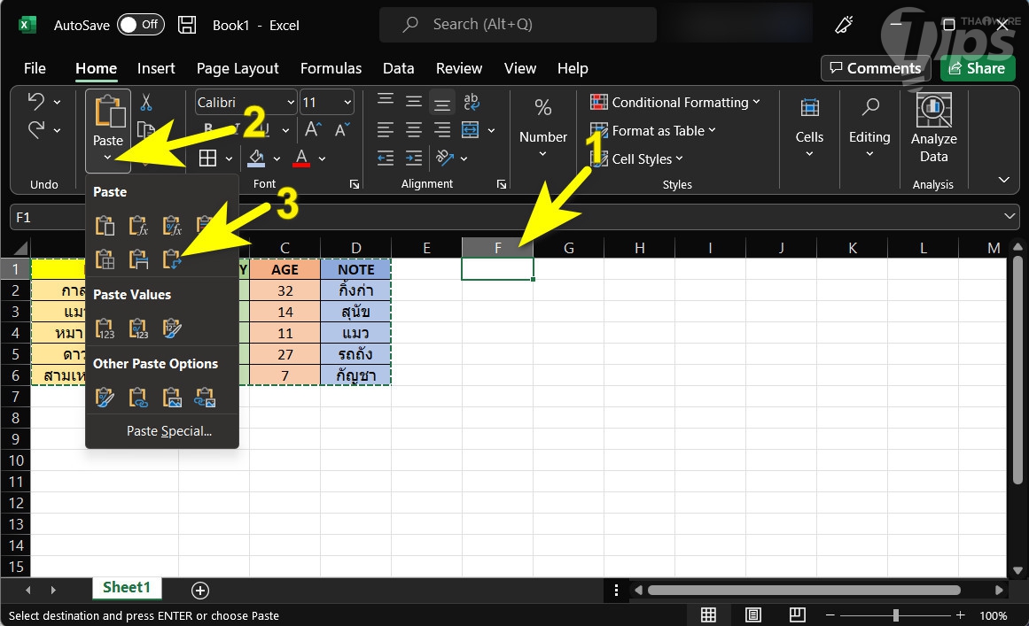Choose the Paste No Borders option
Image resolution: width=1029 pixels, height=626 pixels.
click(x=105, y=259)
